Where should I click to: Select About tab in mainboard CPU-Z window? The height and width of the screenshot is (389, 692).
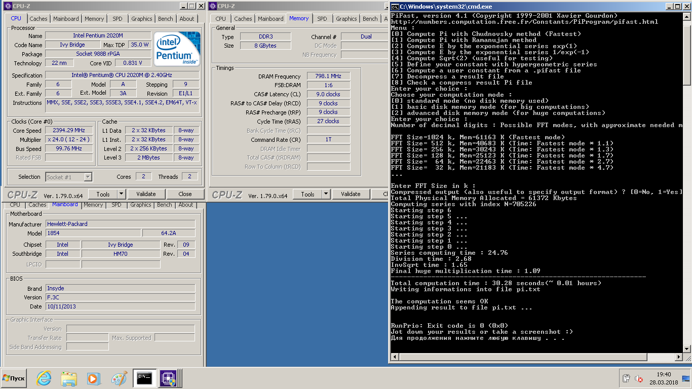coord(186,205)
